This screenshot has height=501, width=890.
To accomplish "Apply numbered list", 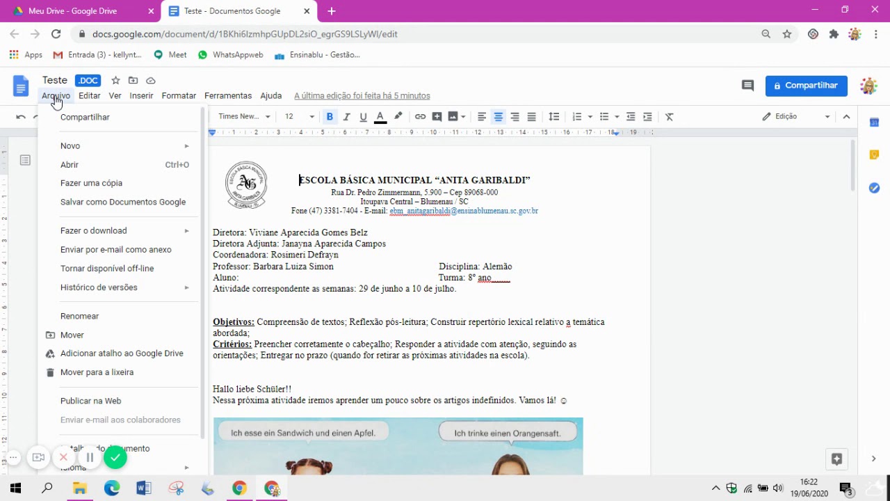I will (x=577, y=117).
